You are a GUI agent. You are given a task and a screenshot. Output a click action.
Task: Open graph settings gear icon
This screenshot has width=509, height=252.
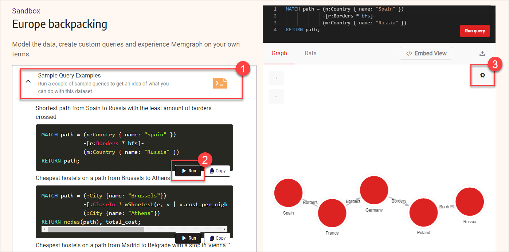click(x=483, y=75)
